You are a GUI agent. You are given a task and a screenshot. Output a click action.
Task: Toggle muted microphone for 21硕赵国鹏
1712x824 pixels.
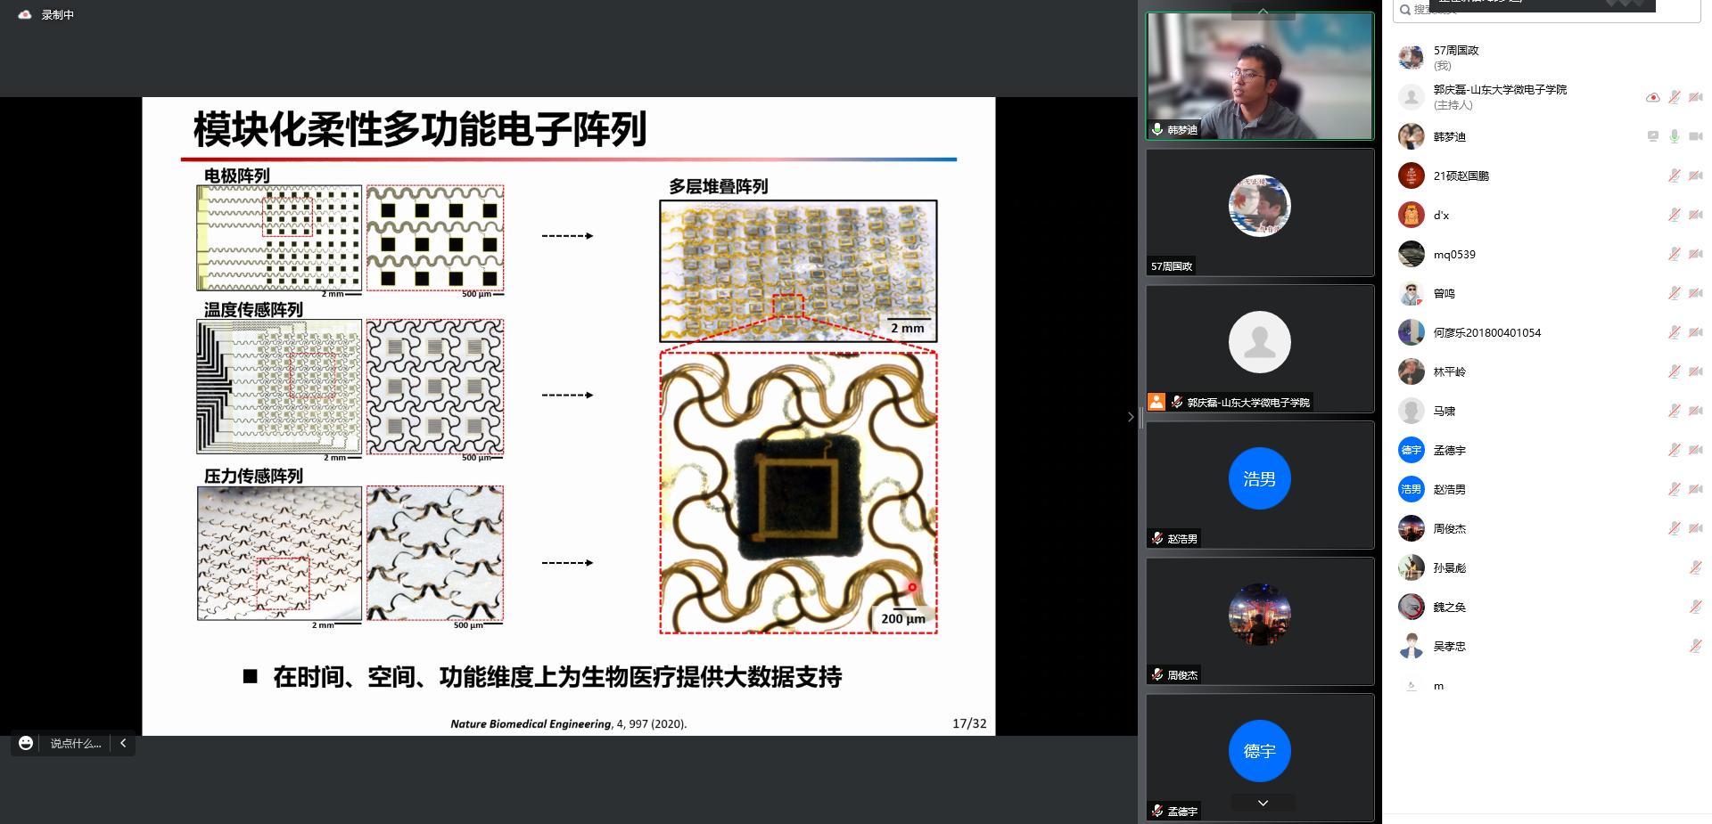[1675, 175]
